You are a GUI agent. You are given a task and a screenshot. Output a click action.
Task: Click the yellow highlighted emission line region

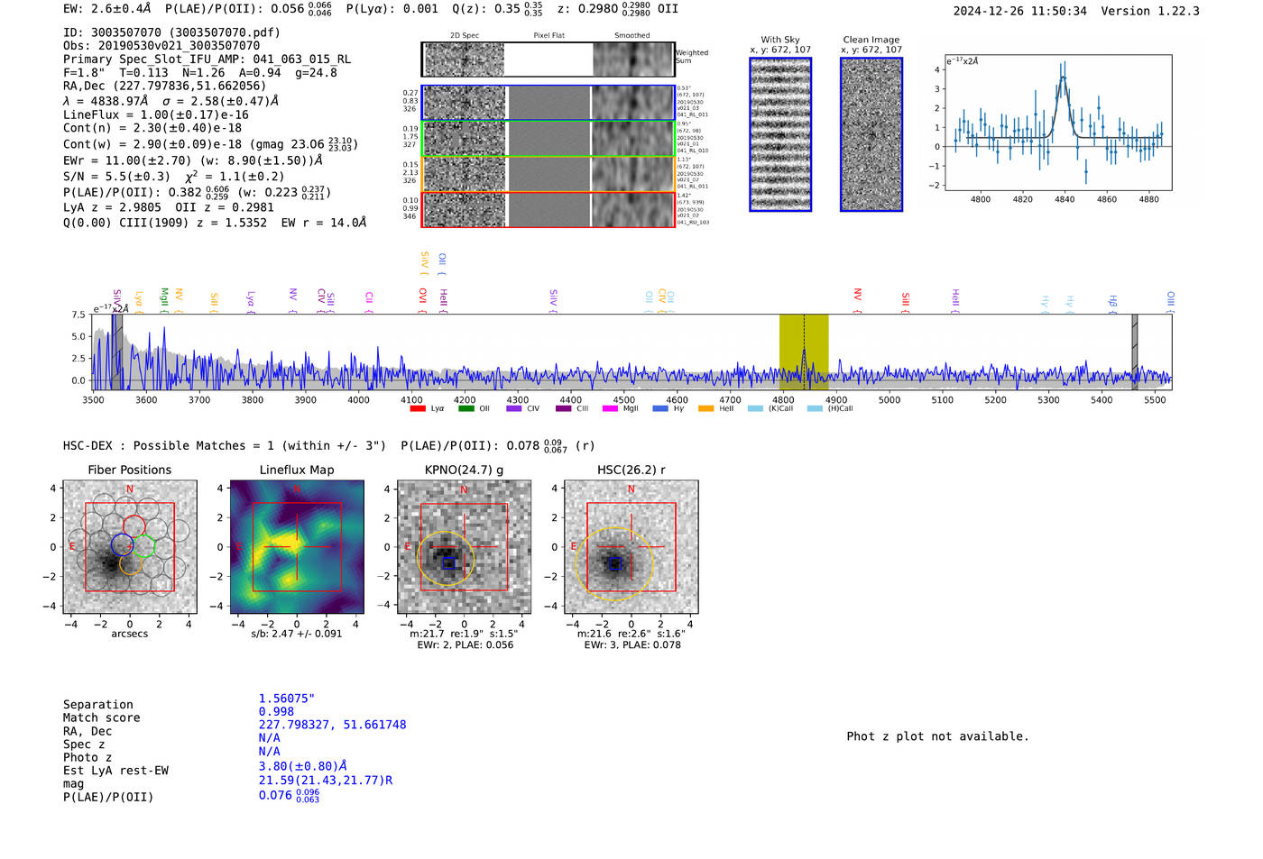pyautogui.click(x=804, y=352)
